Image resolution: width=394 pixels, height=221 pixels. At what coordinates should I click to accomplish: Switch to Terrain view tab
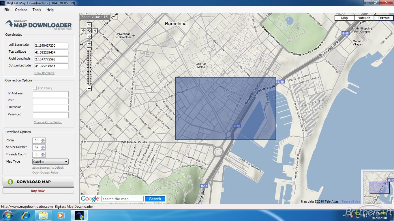(x=384, y=18)
